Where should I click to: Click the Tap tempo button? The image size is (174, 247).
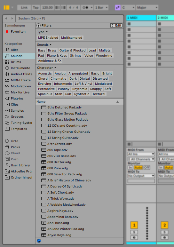[x=36, y=8]
